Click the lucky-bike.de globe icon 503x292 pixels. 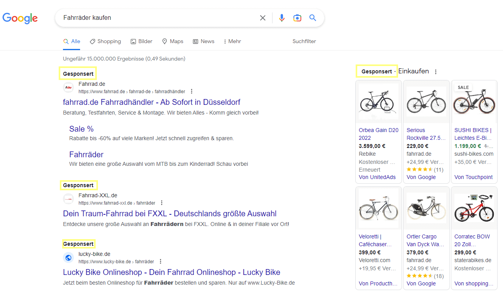(x=68, y=257)
